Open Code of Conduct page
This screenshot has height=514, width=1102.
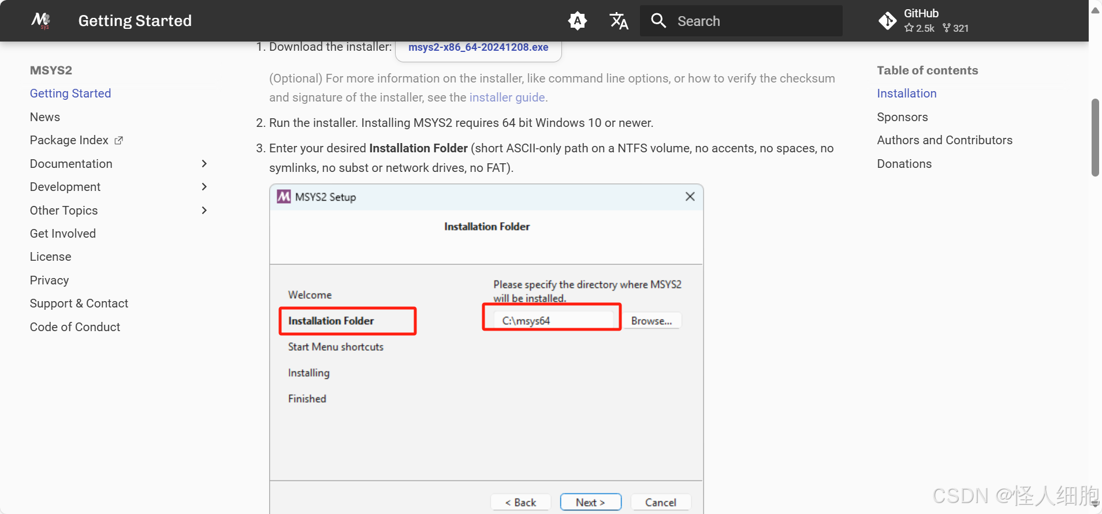click(x=75, y=327)
